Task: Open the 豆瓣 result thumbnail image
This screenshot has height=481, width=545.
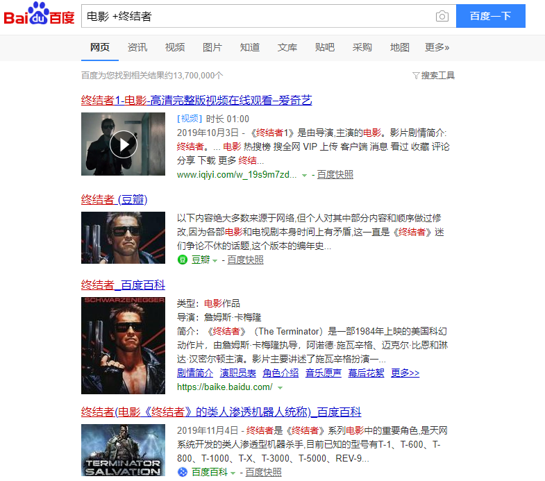Action: [123, 237]
